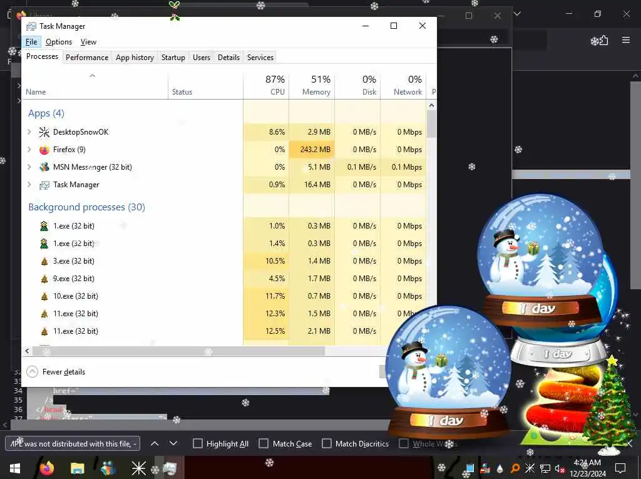Switch to the Users tab
This screenshot has width=641, height=479.
[202, 57]
